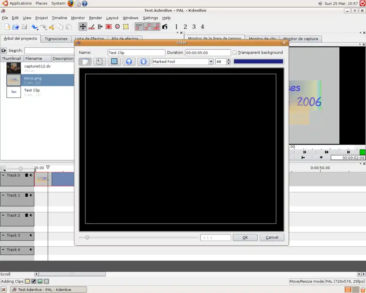Toggle video visibility on Track 1
This screenshot has height=293, width=366.
26,195
